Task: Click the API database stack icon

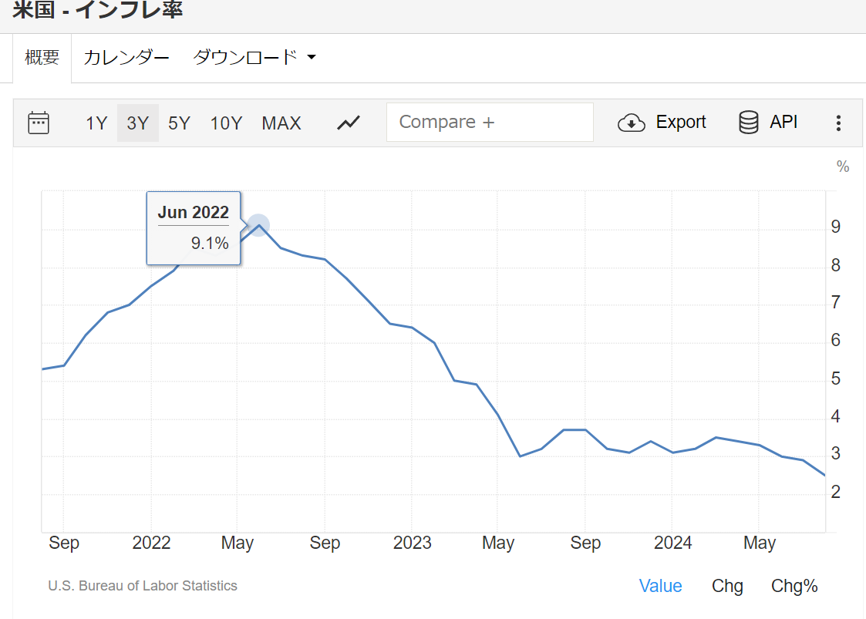Action: coord(748,123)
